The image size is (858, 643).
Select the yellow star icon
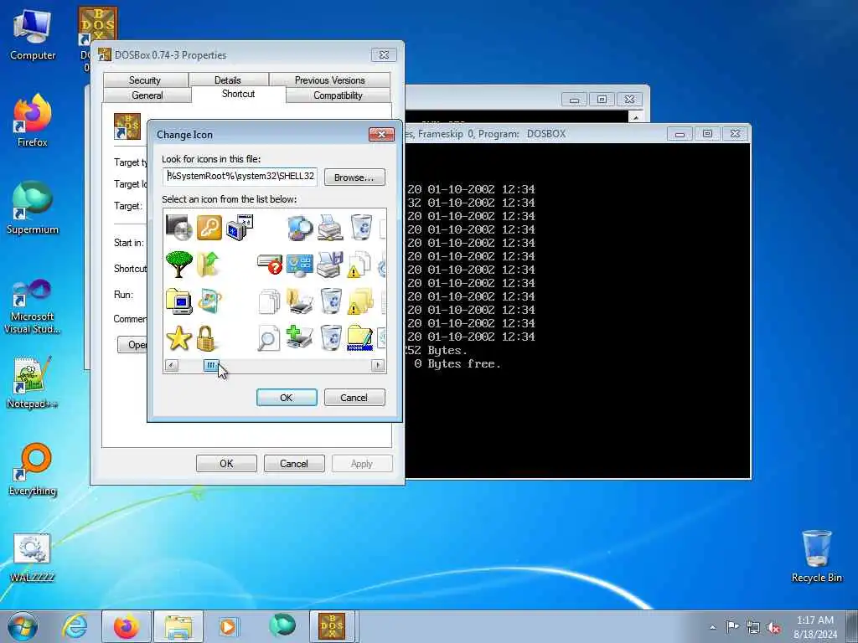[x=179, y=338]
